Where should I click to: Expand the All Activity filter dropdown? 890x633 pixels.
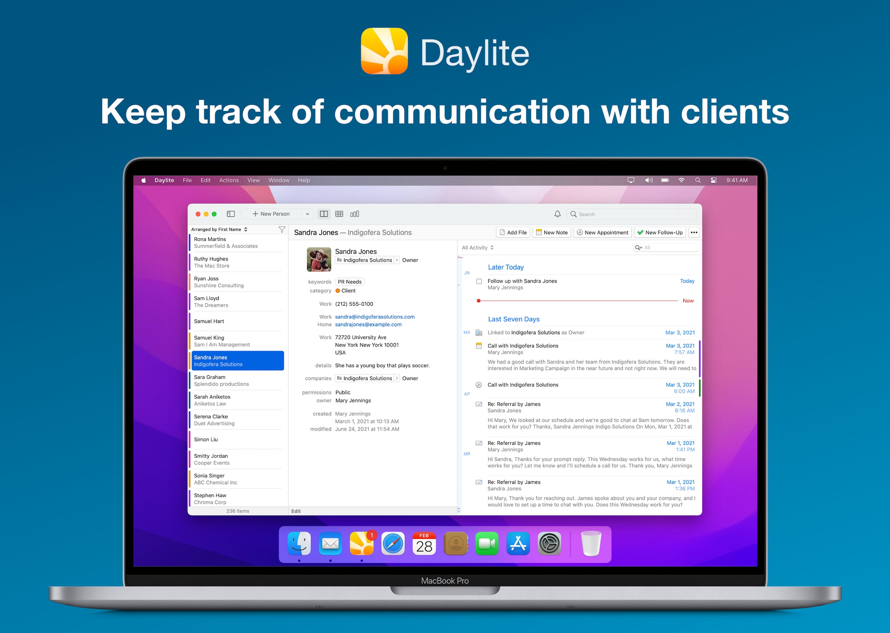coord(477,247)
